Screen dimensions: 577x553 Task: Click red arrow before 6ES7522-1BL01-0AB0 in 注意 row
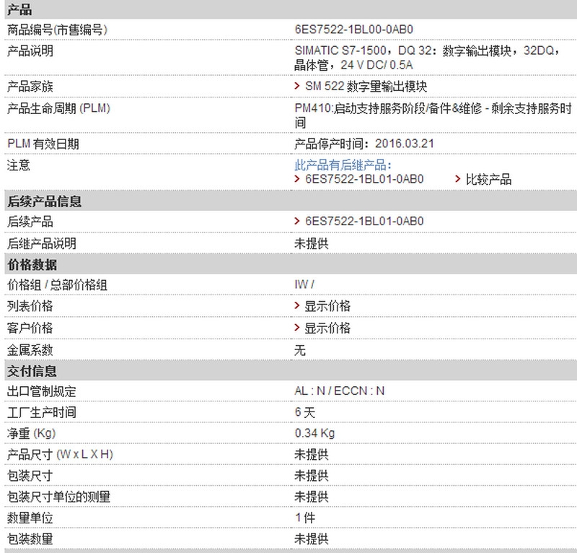(x=297, y=180)
